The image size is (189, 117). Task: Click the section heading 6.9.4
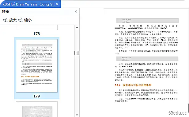click(x=133, y=85)
